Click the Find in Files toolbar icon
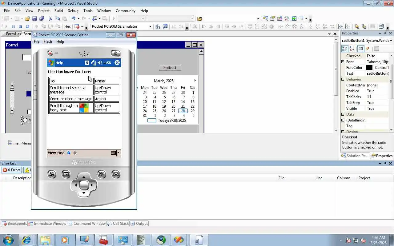The height and width of the screenshot is (246, 394). tap(199, 18)
